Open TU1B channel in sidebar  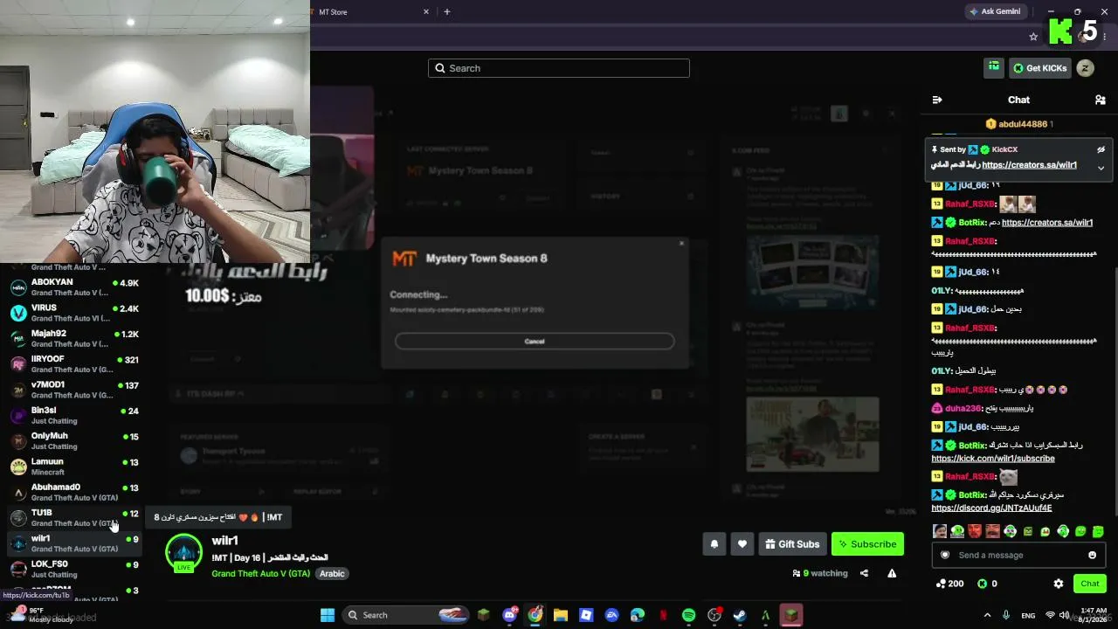[74, 517]
